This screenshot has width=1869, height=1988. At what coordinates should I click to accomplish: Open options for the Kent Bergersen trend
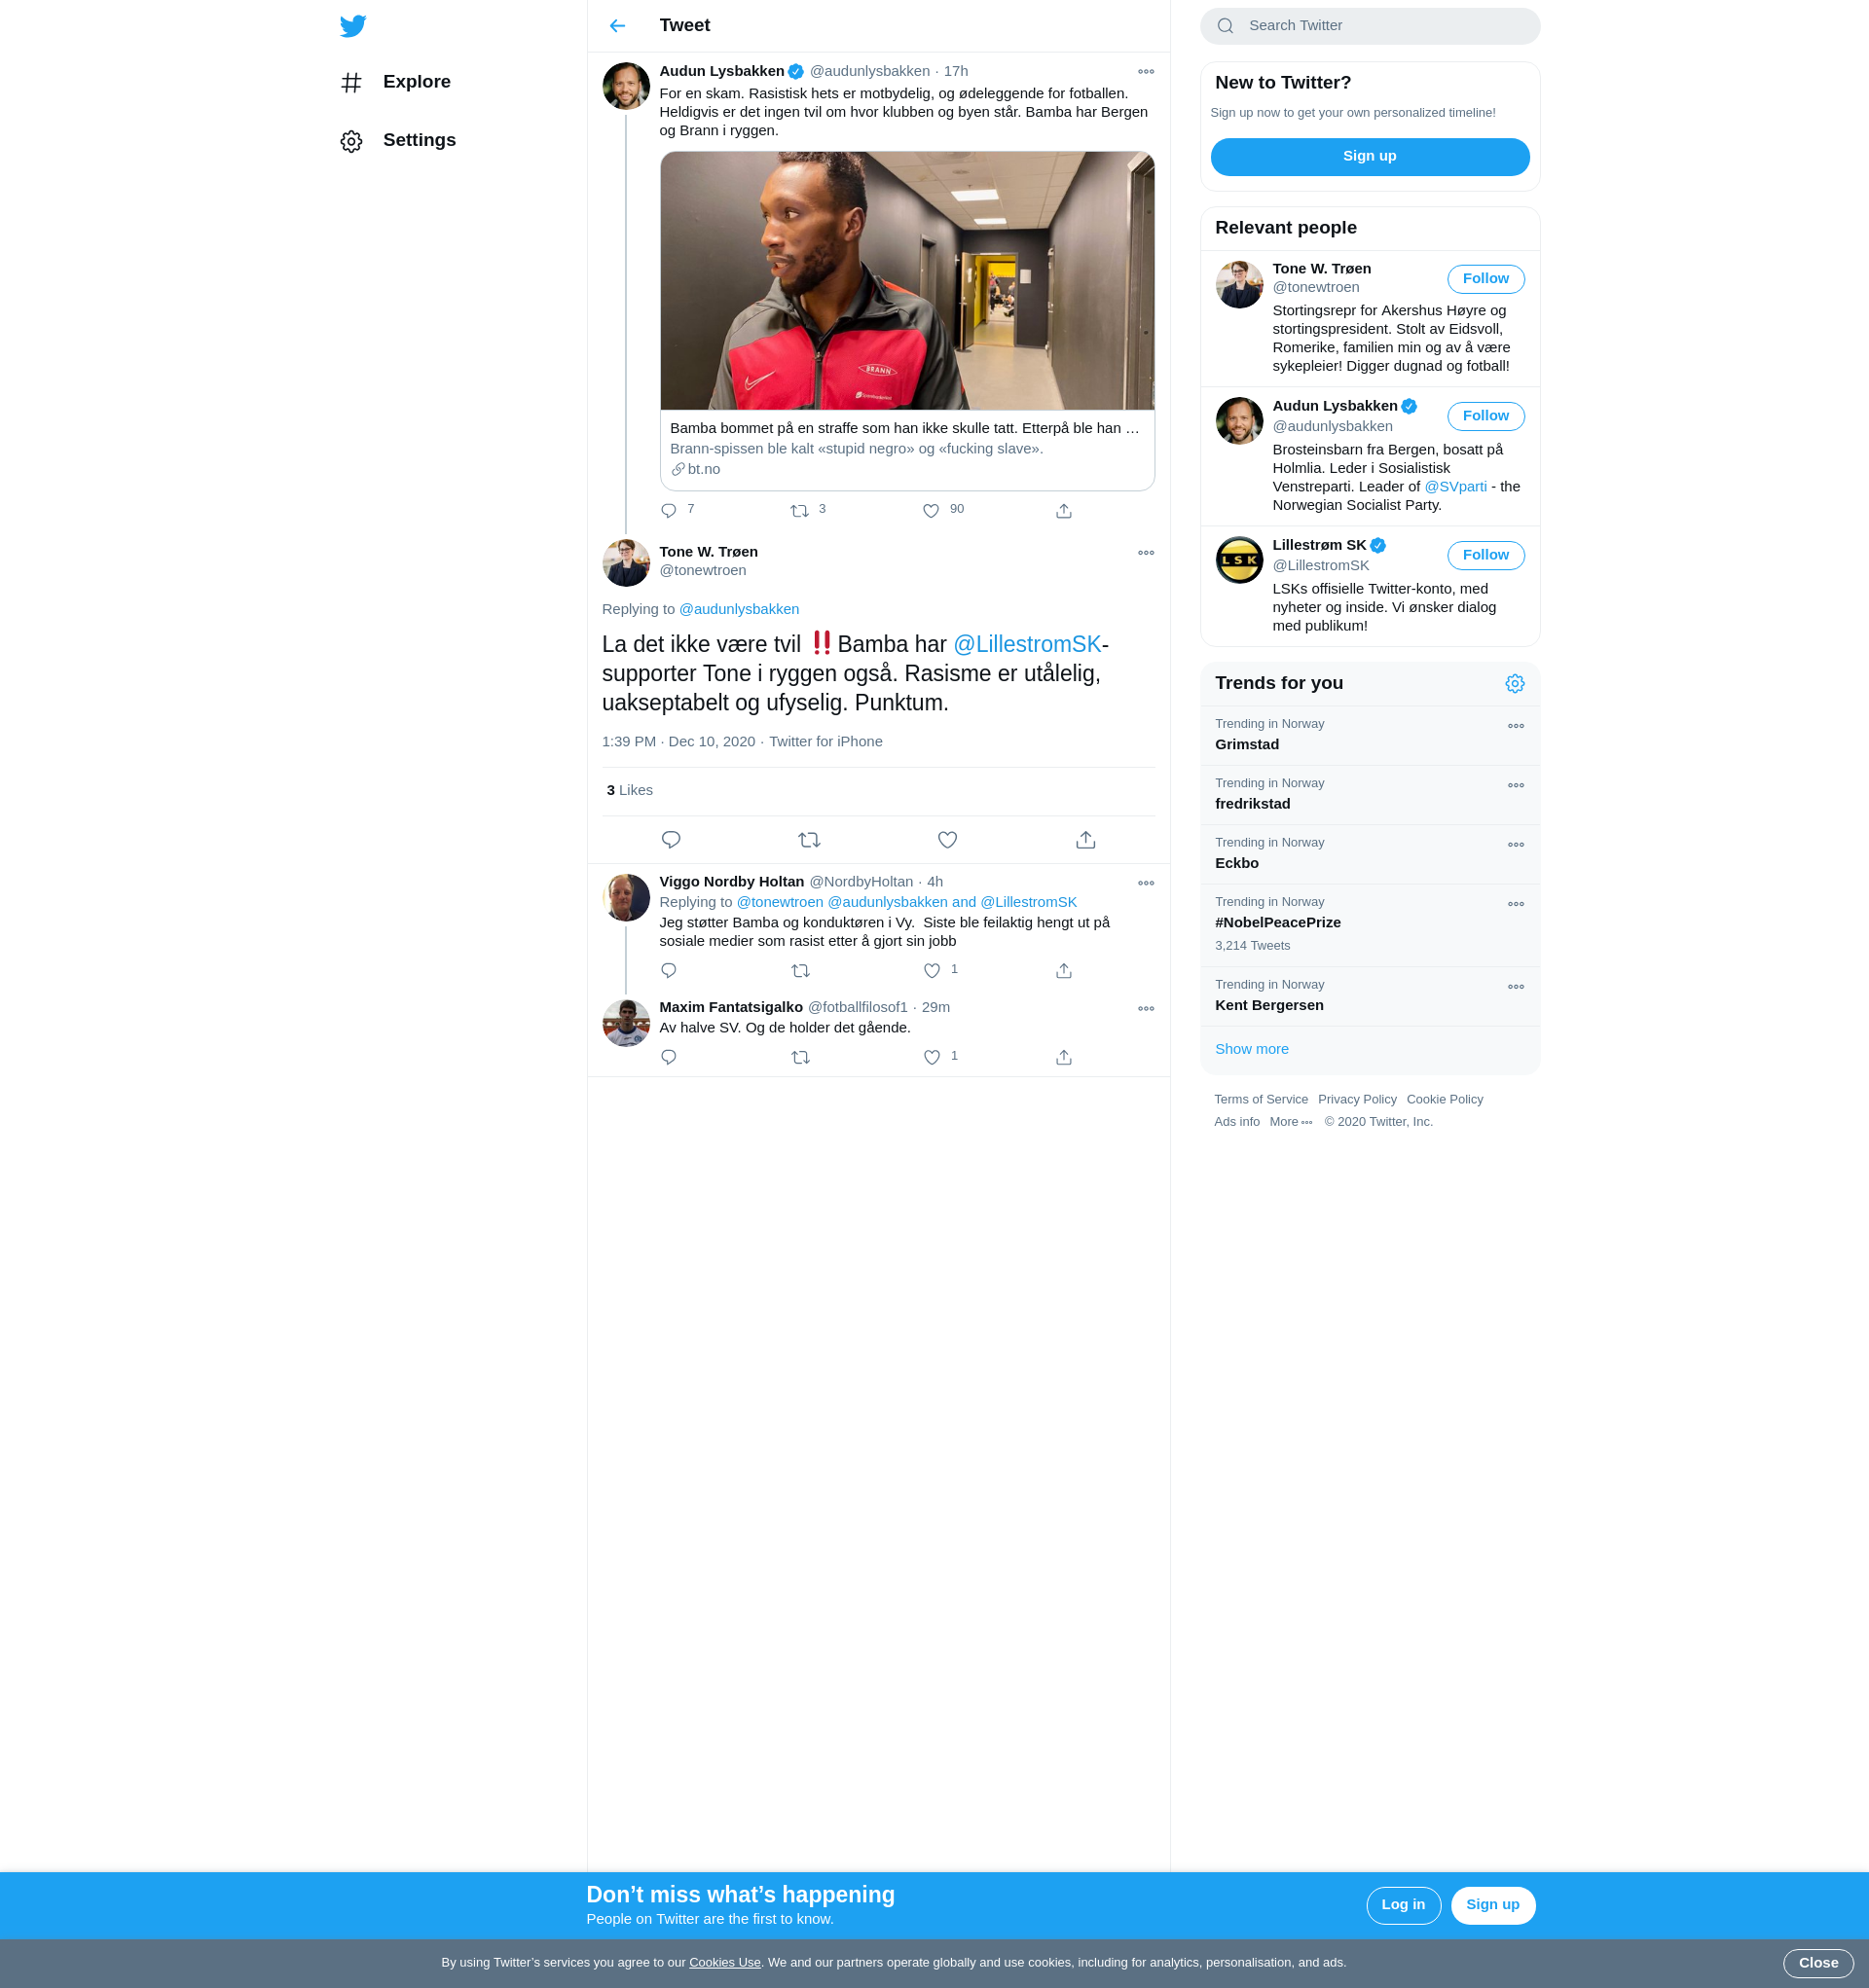tap(1516, 987)
